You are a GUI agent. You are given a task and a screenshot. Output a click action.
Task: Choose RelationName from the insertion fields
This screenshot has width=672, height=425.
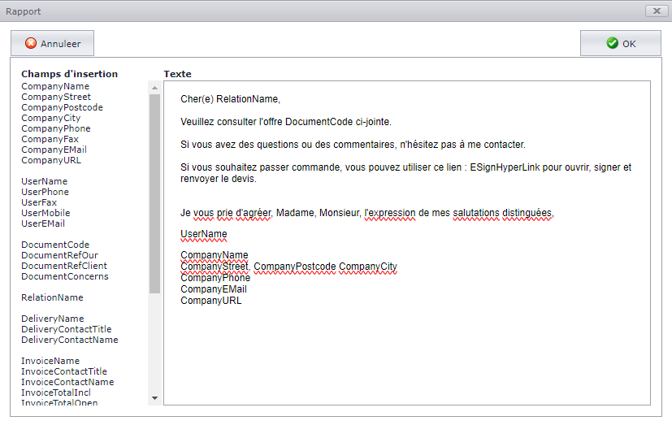(x=52, y=297)
